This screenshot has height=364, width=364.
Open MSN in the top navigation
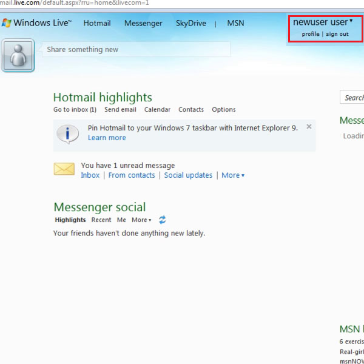235,23
